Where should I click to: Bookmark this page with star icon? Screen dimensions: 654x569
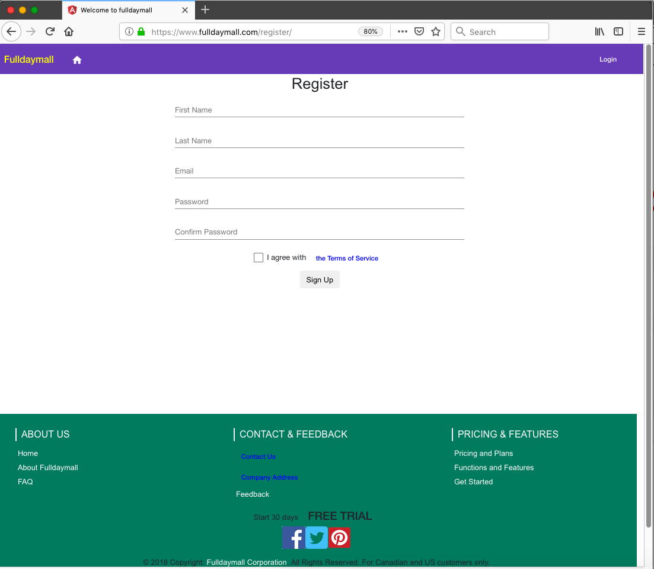pyautogui.click(x=436, y=32)
